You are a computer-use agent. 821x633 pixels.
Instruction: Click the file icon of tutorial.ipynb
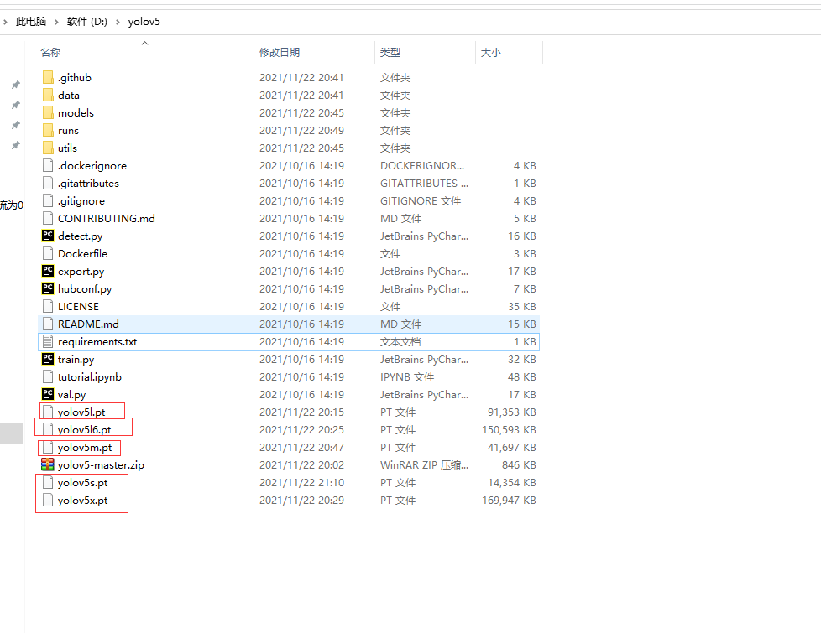[x=48, y=376]
